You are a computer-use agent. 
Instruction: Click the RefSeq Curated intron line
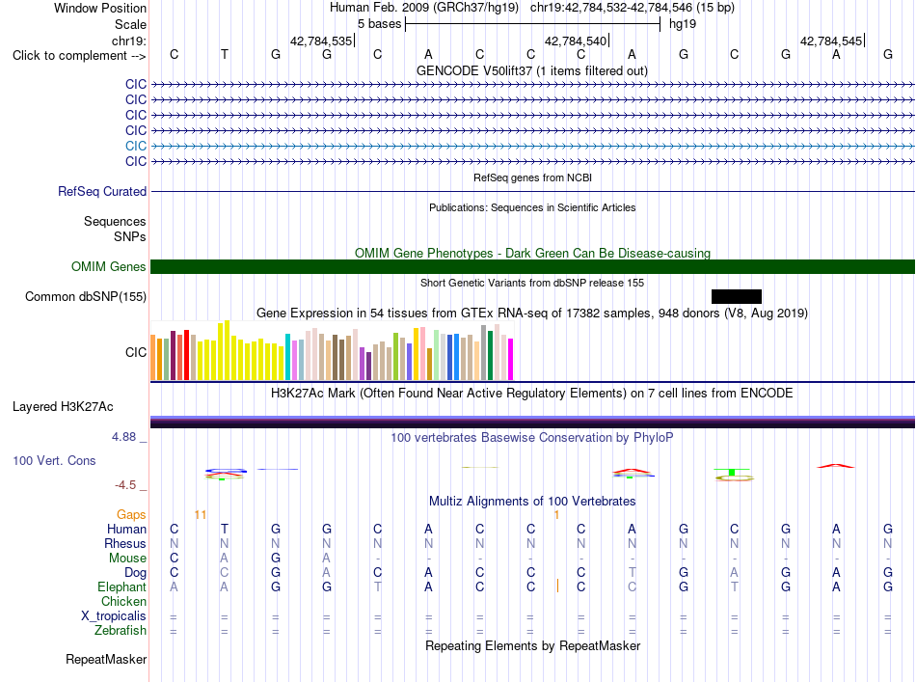[532, 191]
